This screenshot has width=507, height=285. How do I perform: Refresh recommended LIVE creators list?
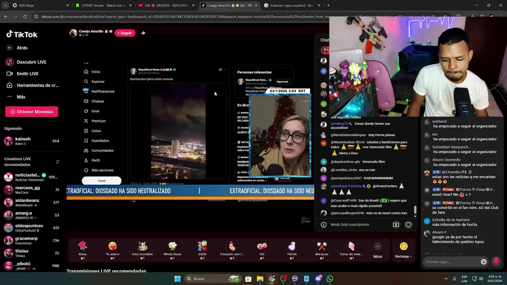click(57, 161)
